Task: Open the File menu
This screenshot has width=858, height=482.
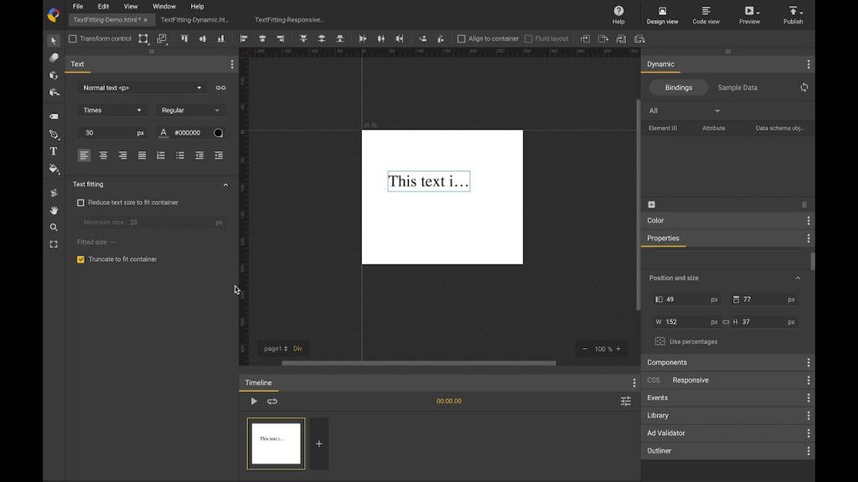Action: [x=78, y=7]
